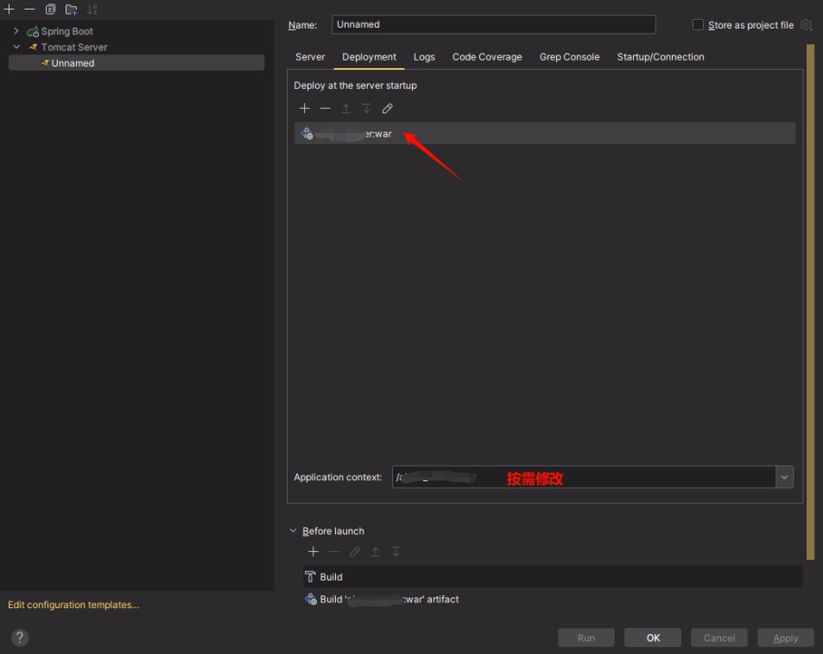Remove the selected deployment with the minus icon
The width and height of the screenshot is (823, 654).
pos(325,108)
